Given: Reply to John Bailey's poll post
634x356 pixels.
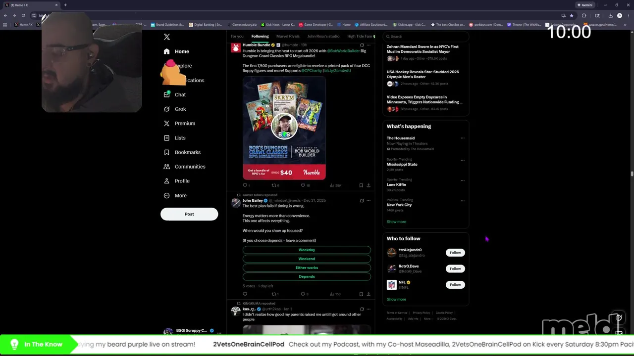Looking at the screenshot, I should (245, 294).
